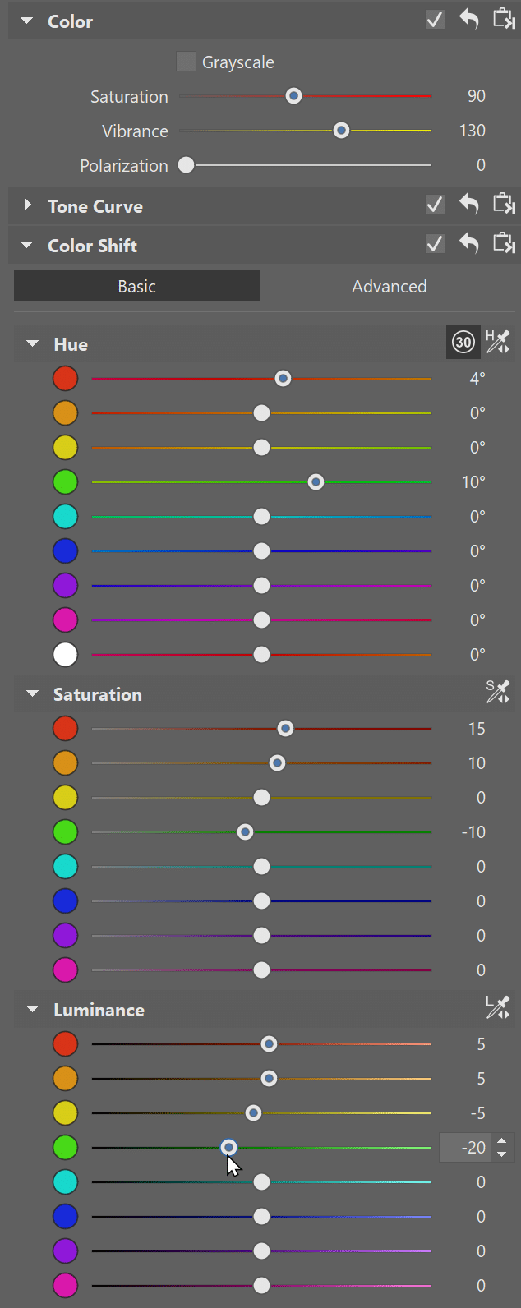
Task: Click the Luminance eyedropper picker icon
Action: (x=498, y=1007)
